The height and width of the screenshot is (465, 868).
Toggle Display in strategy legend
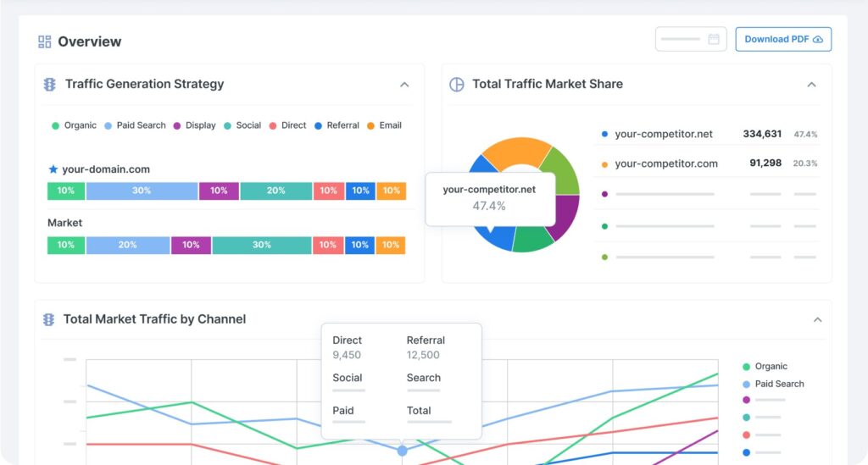[194, 125]
